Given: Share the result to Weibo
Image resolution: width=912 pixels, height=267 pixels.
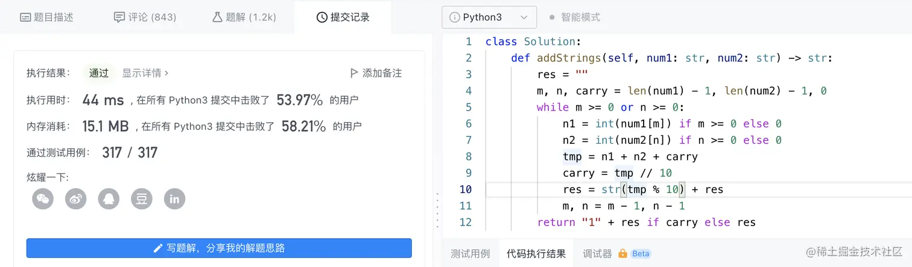Looking at the screenshot, I should coord(76,198).
